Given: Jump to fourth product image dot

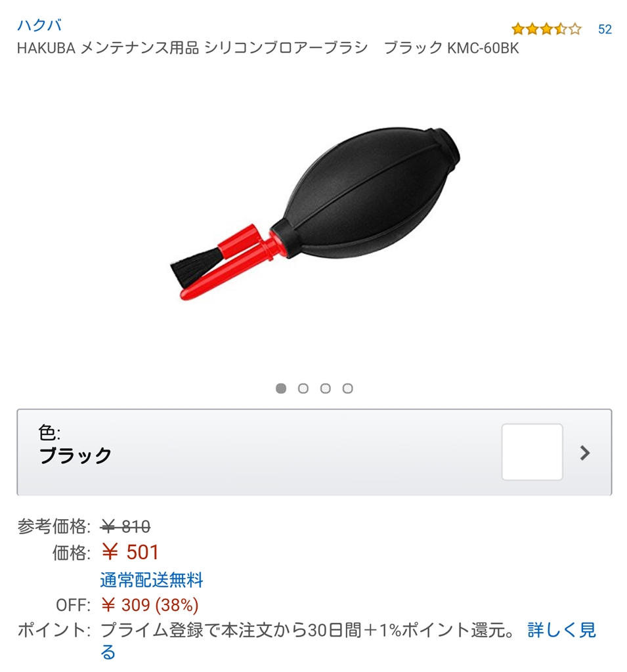Looking at the screenshot, I should [348, 388].
